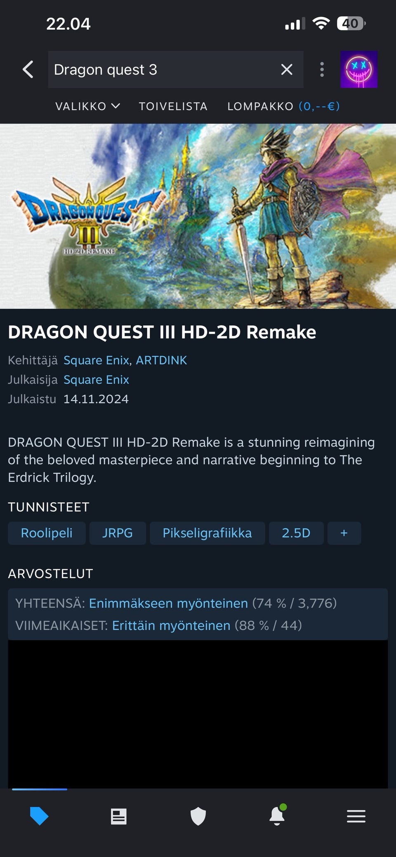Open the Square Enix publisher link

pos(96,380)
